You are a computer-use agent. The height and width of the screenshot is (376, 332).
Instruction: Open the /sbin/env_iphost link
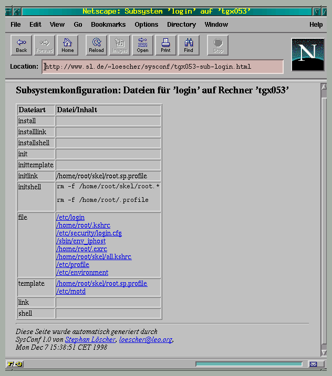coord(81,241)
